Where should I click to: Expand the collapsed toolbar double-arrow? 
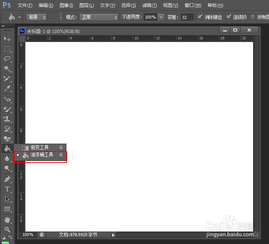[3, 26]
